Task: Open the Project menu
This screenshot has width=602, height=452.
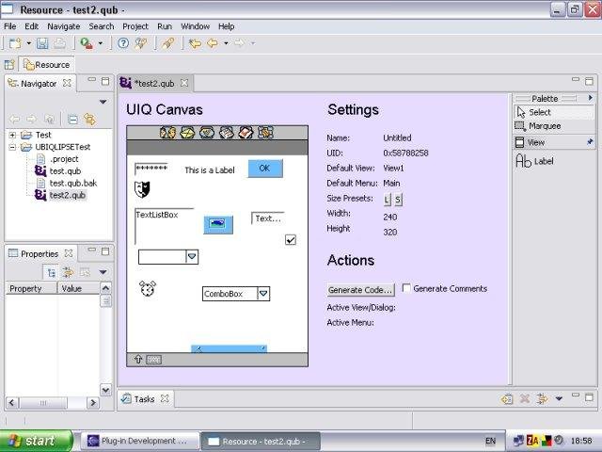Action: (x=135, y=26)
